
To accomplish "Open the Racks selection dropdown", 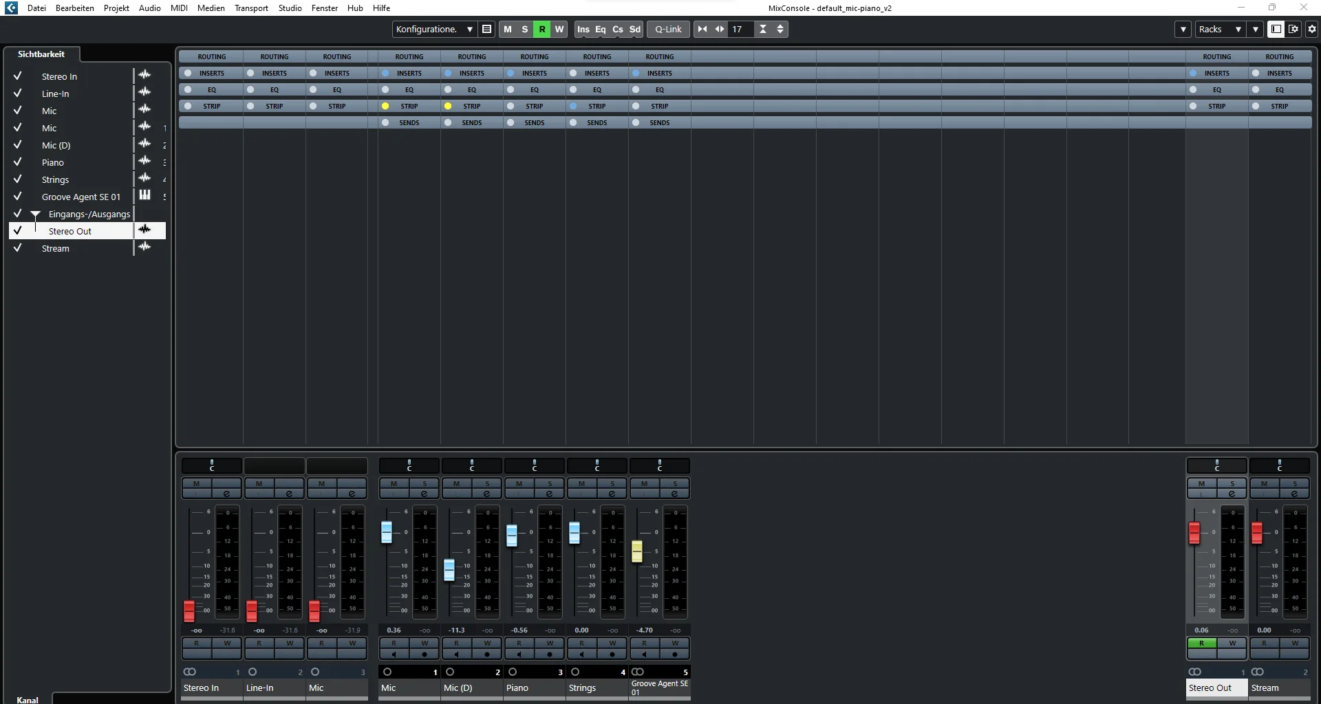I will click(x=1220, y=29).
